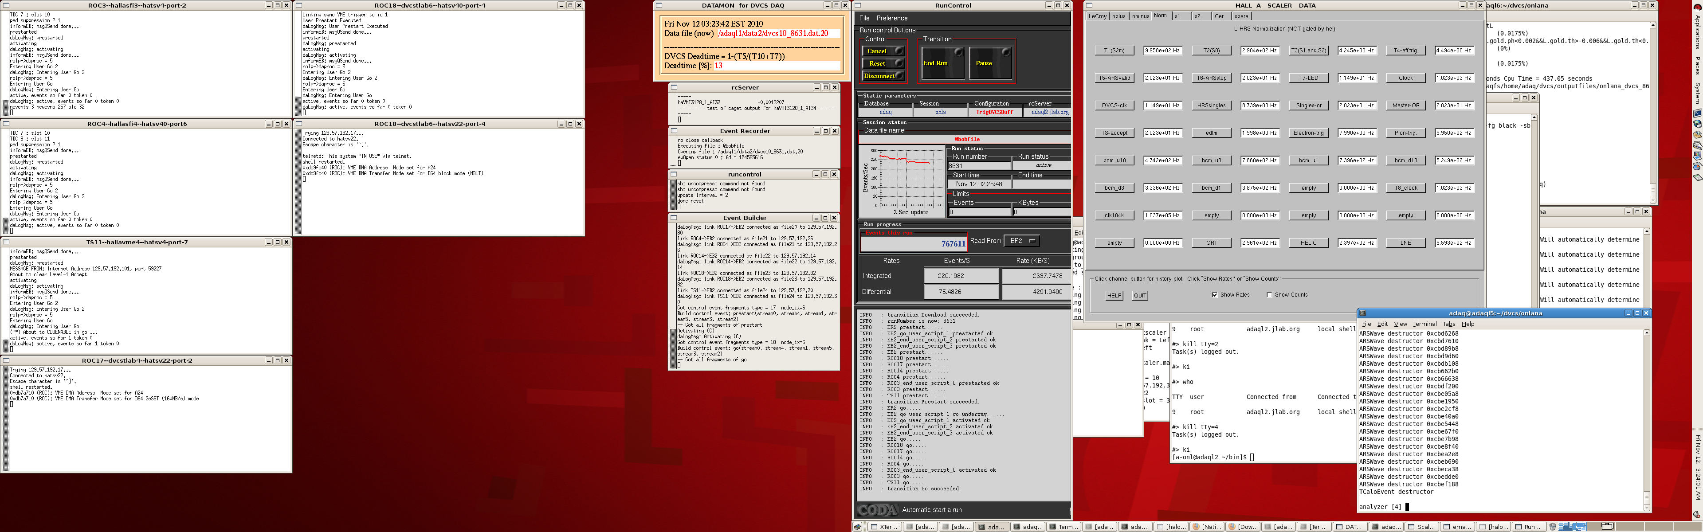1703x532 pixels.
Task: Open window menu icon of the rcServer window
Action: pos(674,87)
